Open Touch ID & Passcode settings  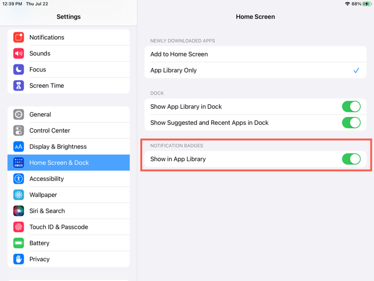(x=59, y=227)
